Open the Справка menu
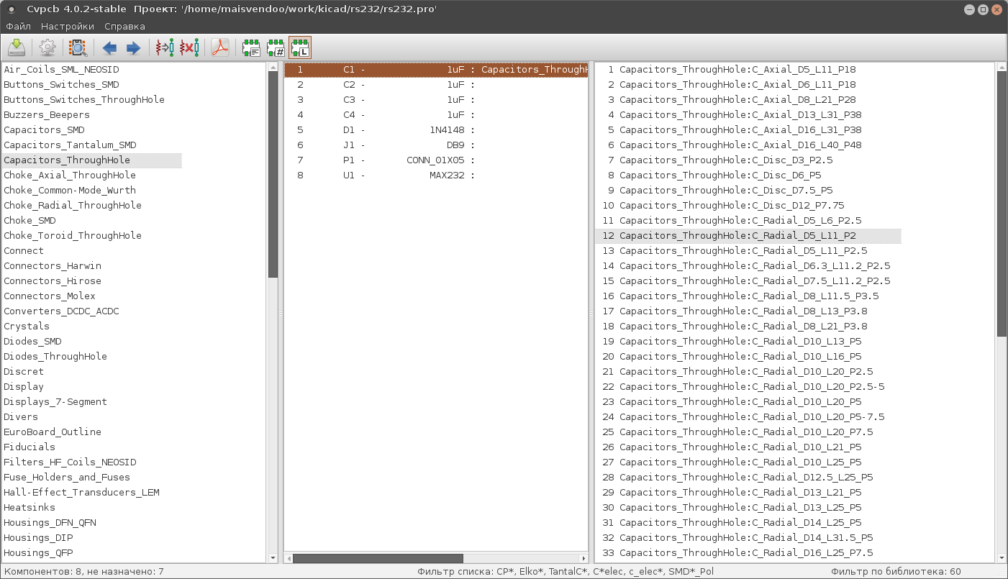This screenshot has width=1008, height=579. click(124, 26)
